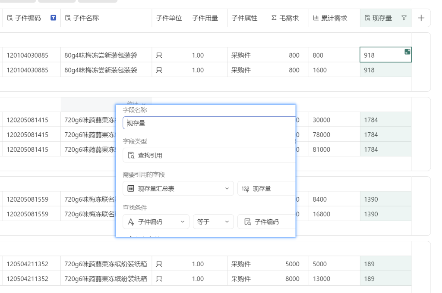Click the 子件名称 column header
This screenshot has width=442, height=293.
106,18
